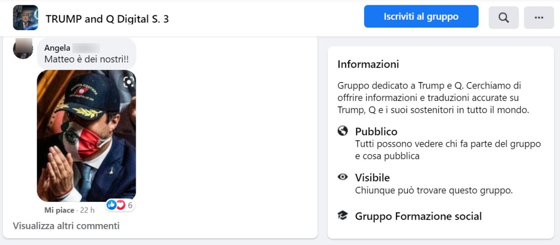Click the globe icon beside Pubblico
This screenshot has height=245, width=560.
343,131
